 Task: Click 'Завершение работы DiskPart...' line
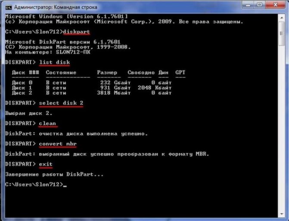coord(54,174)
